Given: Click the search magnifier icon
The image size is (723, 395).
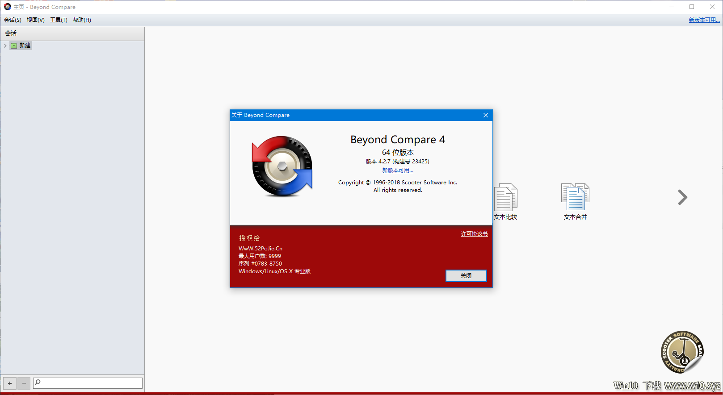Looking at the screenshot, I should 38,383.
